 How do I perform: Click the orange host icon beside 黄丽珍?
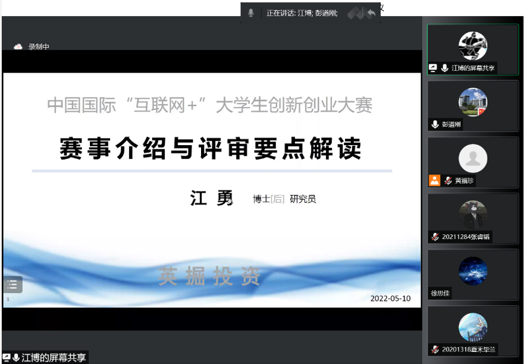[435, 181]
